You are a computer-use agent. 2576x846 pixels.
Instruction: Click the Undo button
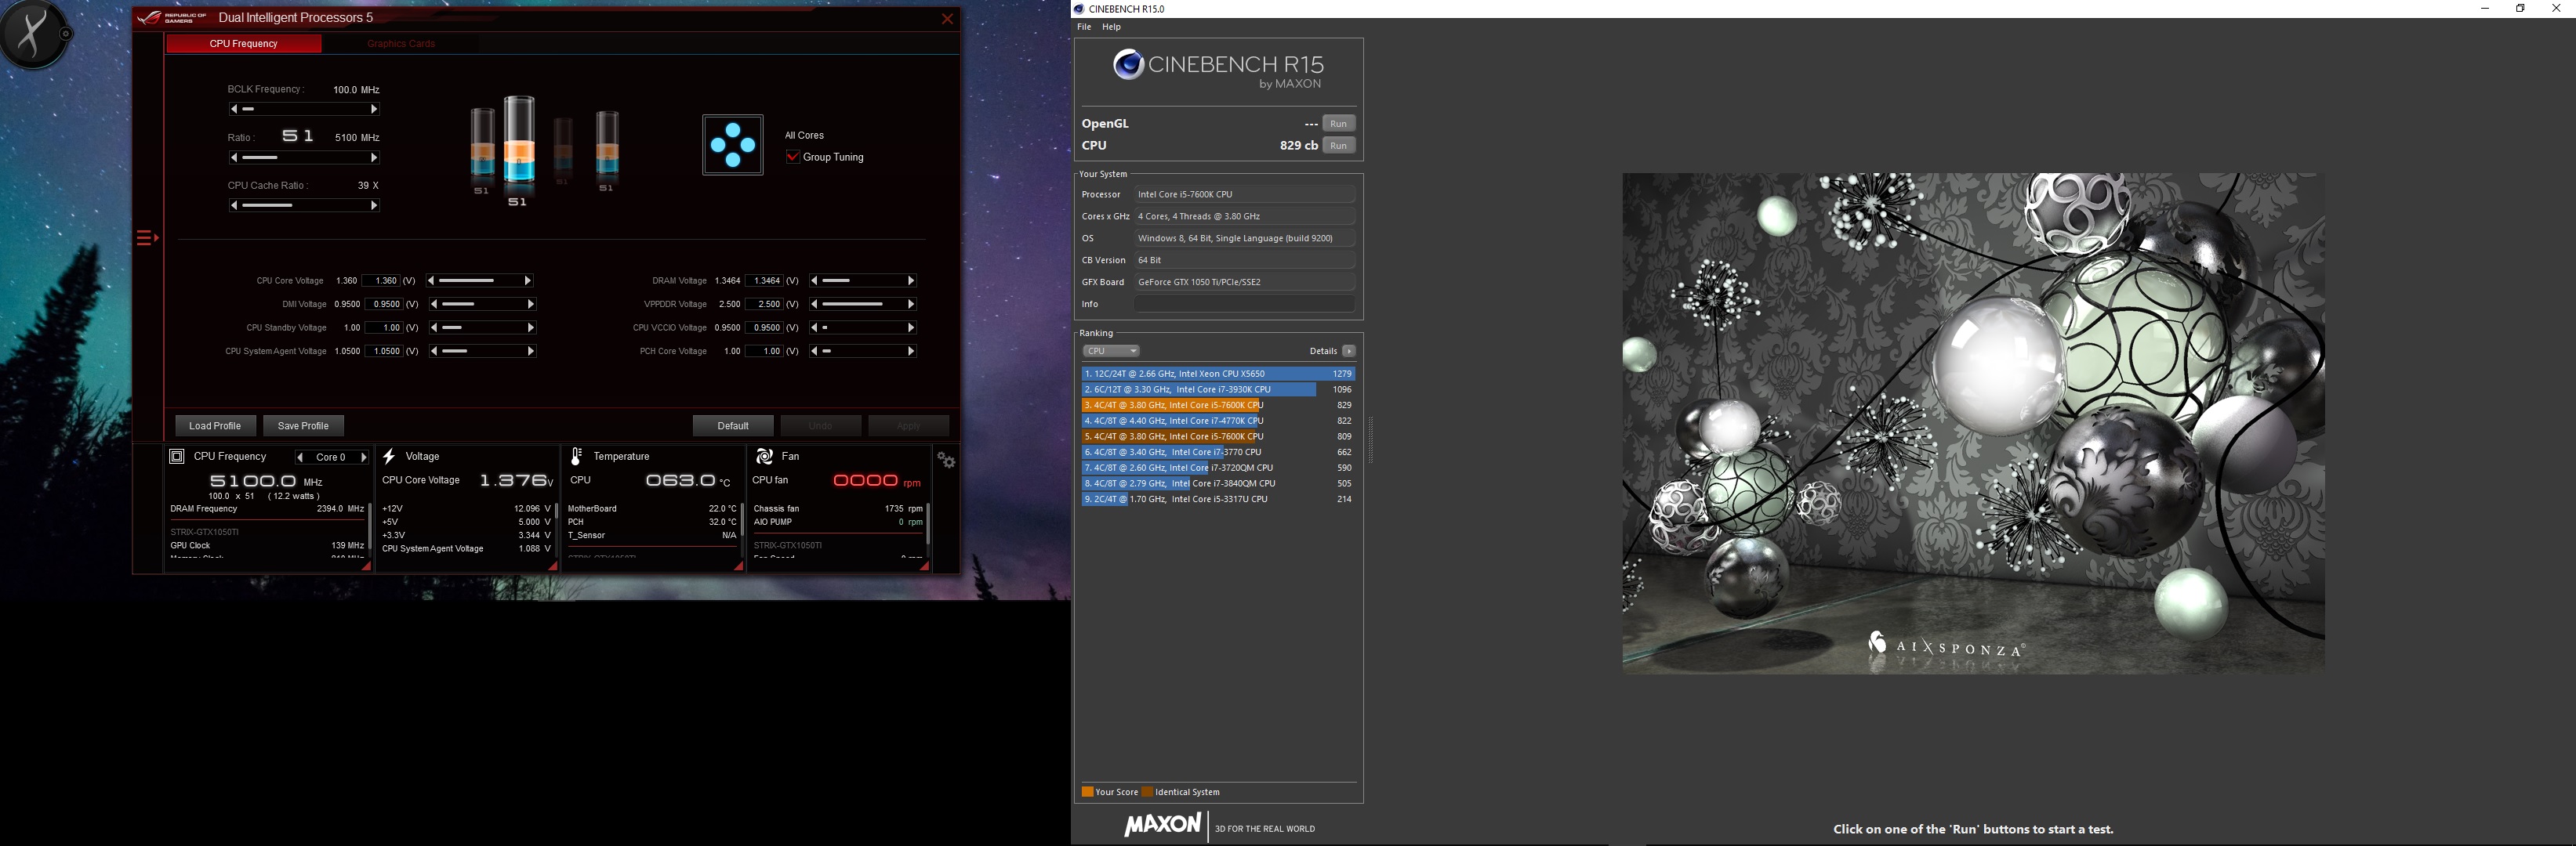click(x=821, y=425)
